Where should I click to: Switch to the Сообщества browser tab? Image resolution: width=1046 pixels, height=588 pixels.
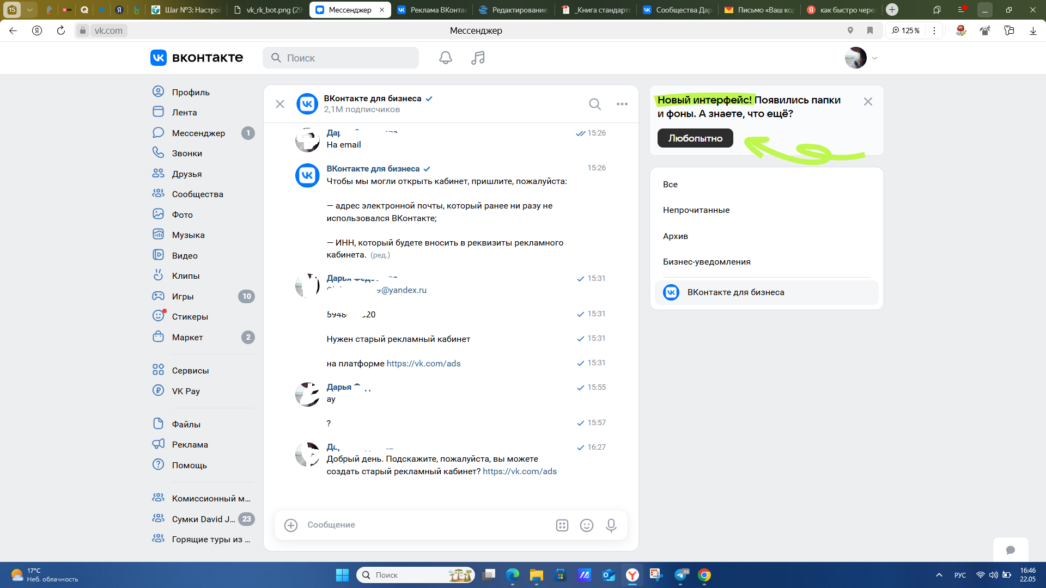(x=679, y=10)
